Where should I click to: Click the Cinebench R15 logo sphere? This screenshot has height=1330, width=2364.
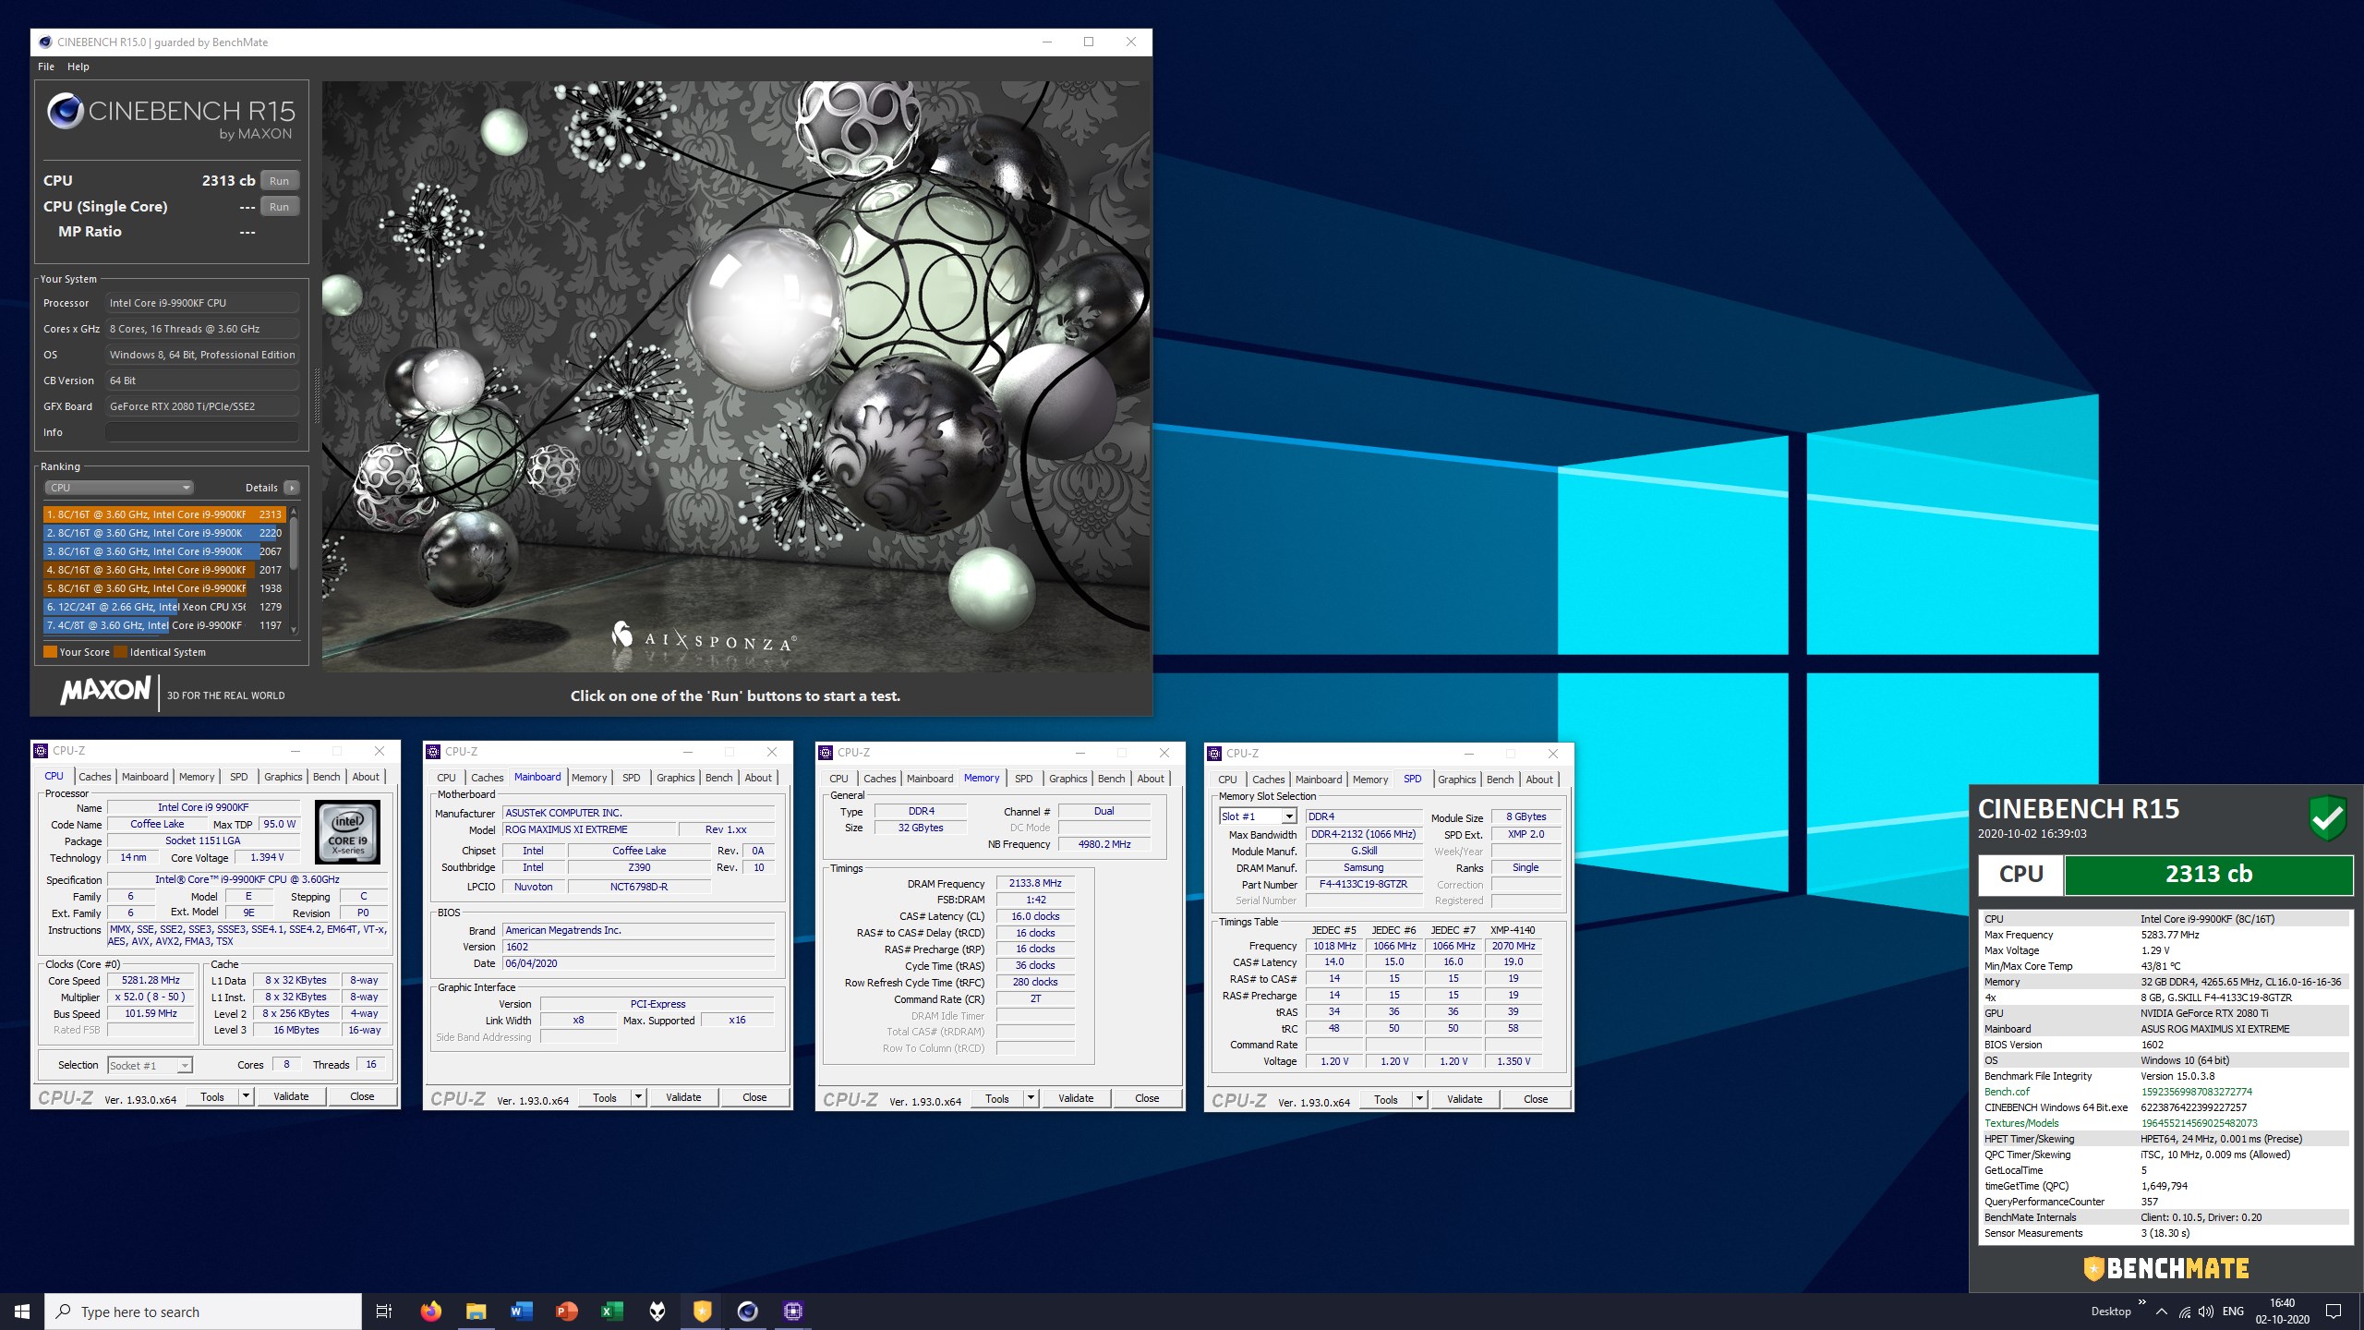click(x=66, y=112)
